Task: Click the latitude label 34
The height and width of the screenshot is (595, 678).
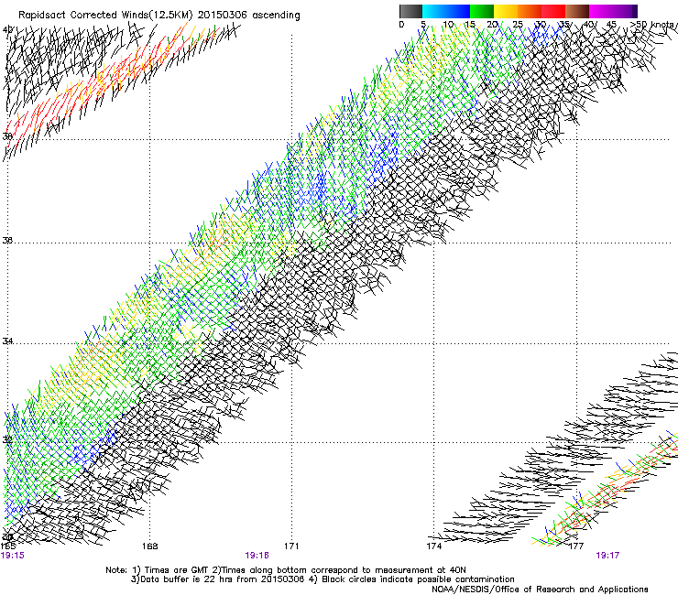Action: tap(7, 341)
